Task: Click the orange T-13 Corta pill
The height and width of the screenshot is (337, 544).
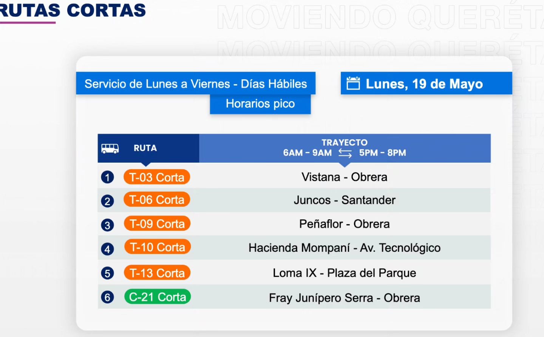Action: click(x=157, y=273)
